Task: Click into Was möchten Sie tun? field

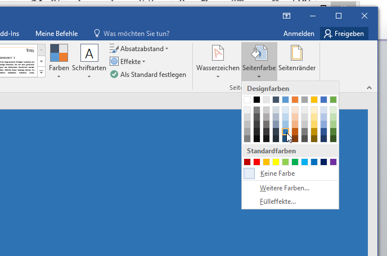Action: click(x=136, y=34)
